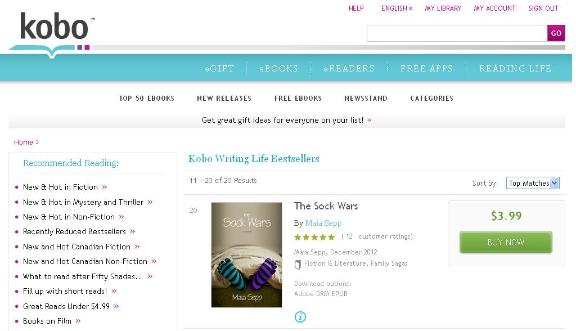Open the CATEGORIES submenu item
The image size is (576, 331).
pos(431,99)
